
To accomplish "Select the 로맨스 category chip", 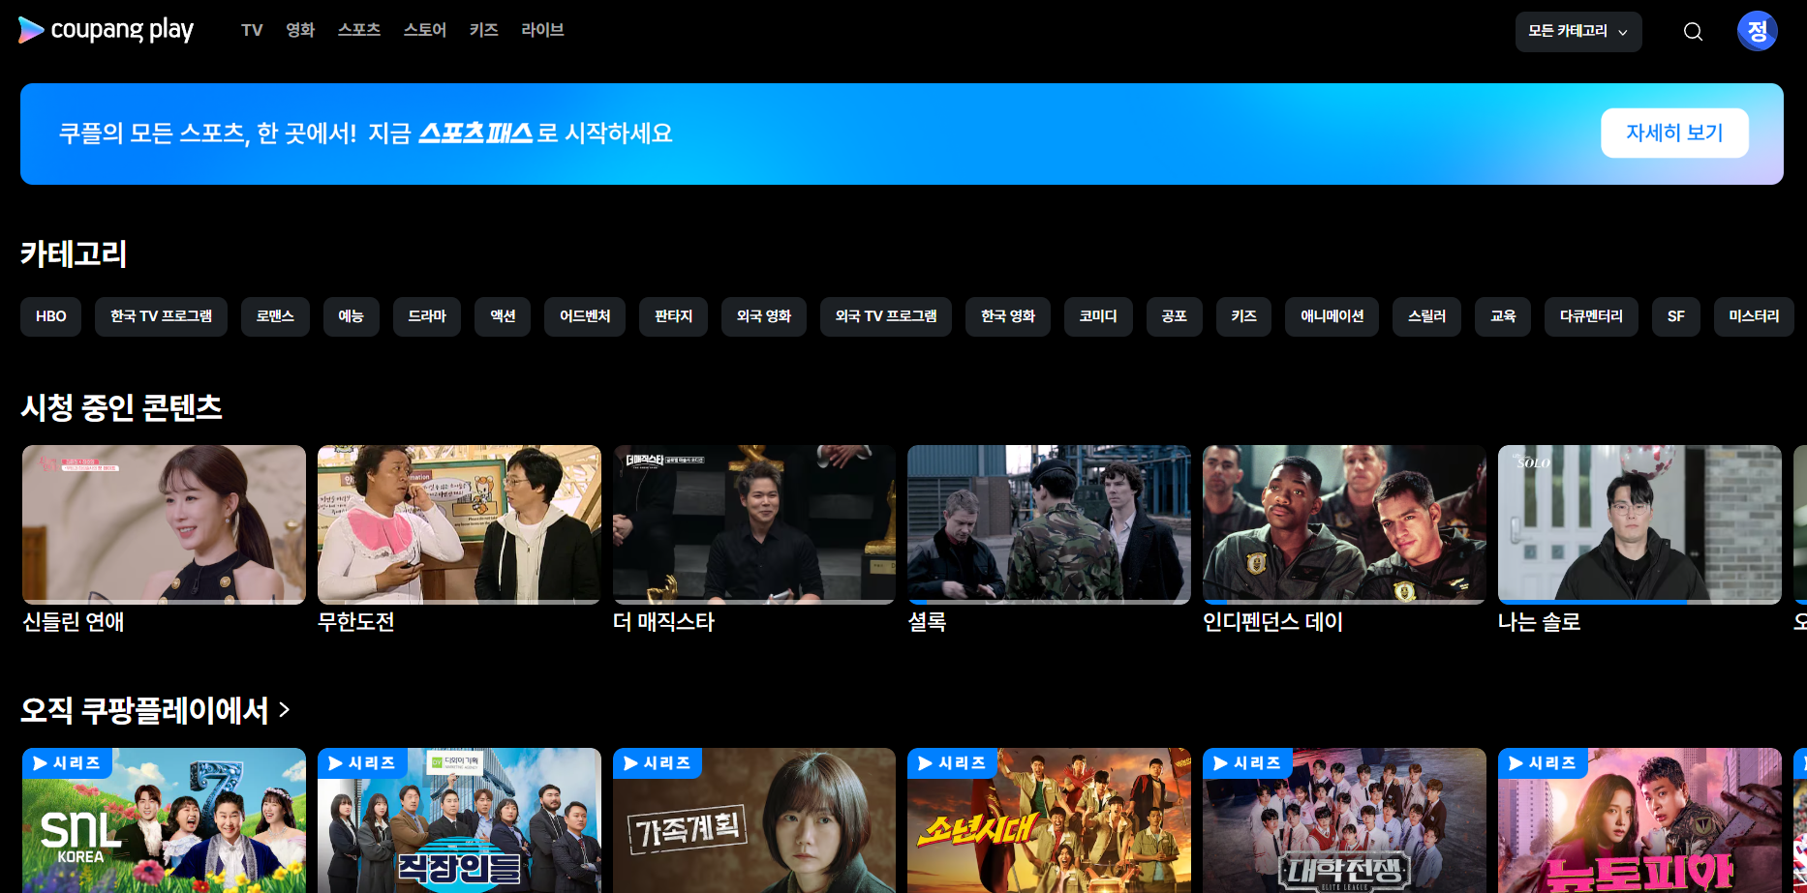I will (x=275, y=316).
